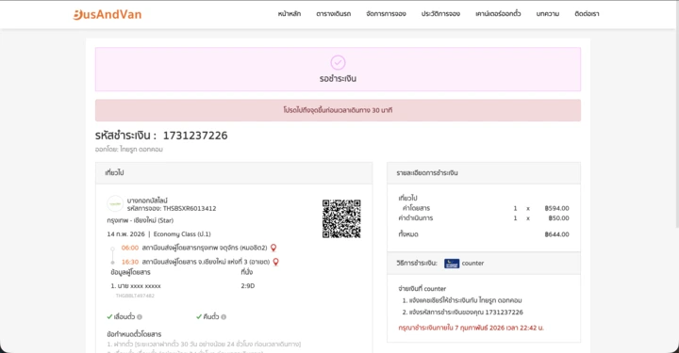679x353 pixels.
Task: Open map pin for Chiang Mai Arcade terminal
Action: pyautogui.click(x=275, y=262)
